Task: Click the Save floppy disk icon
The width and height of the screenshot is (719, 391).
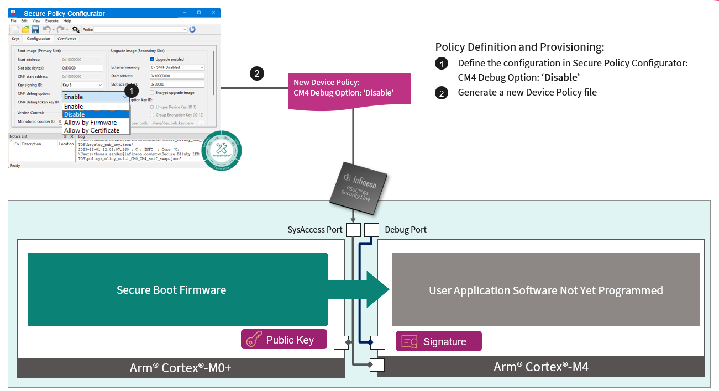Action: pyautogui.click(x=35, y=29)
